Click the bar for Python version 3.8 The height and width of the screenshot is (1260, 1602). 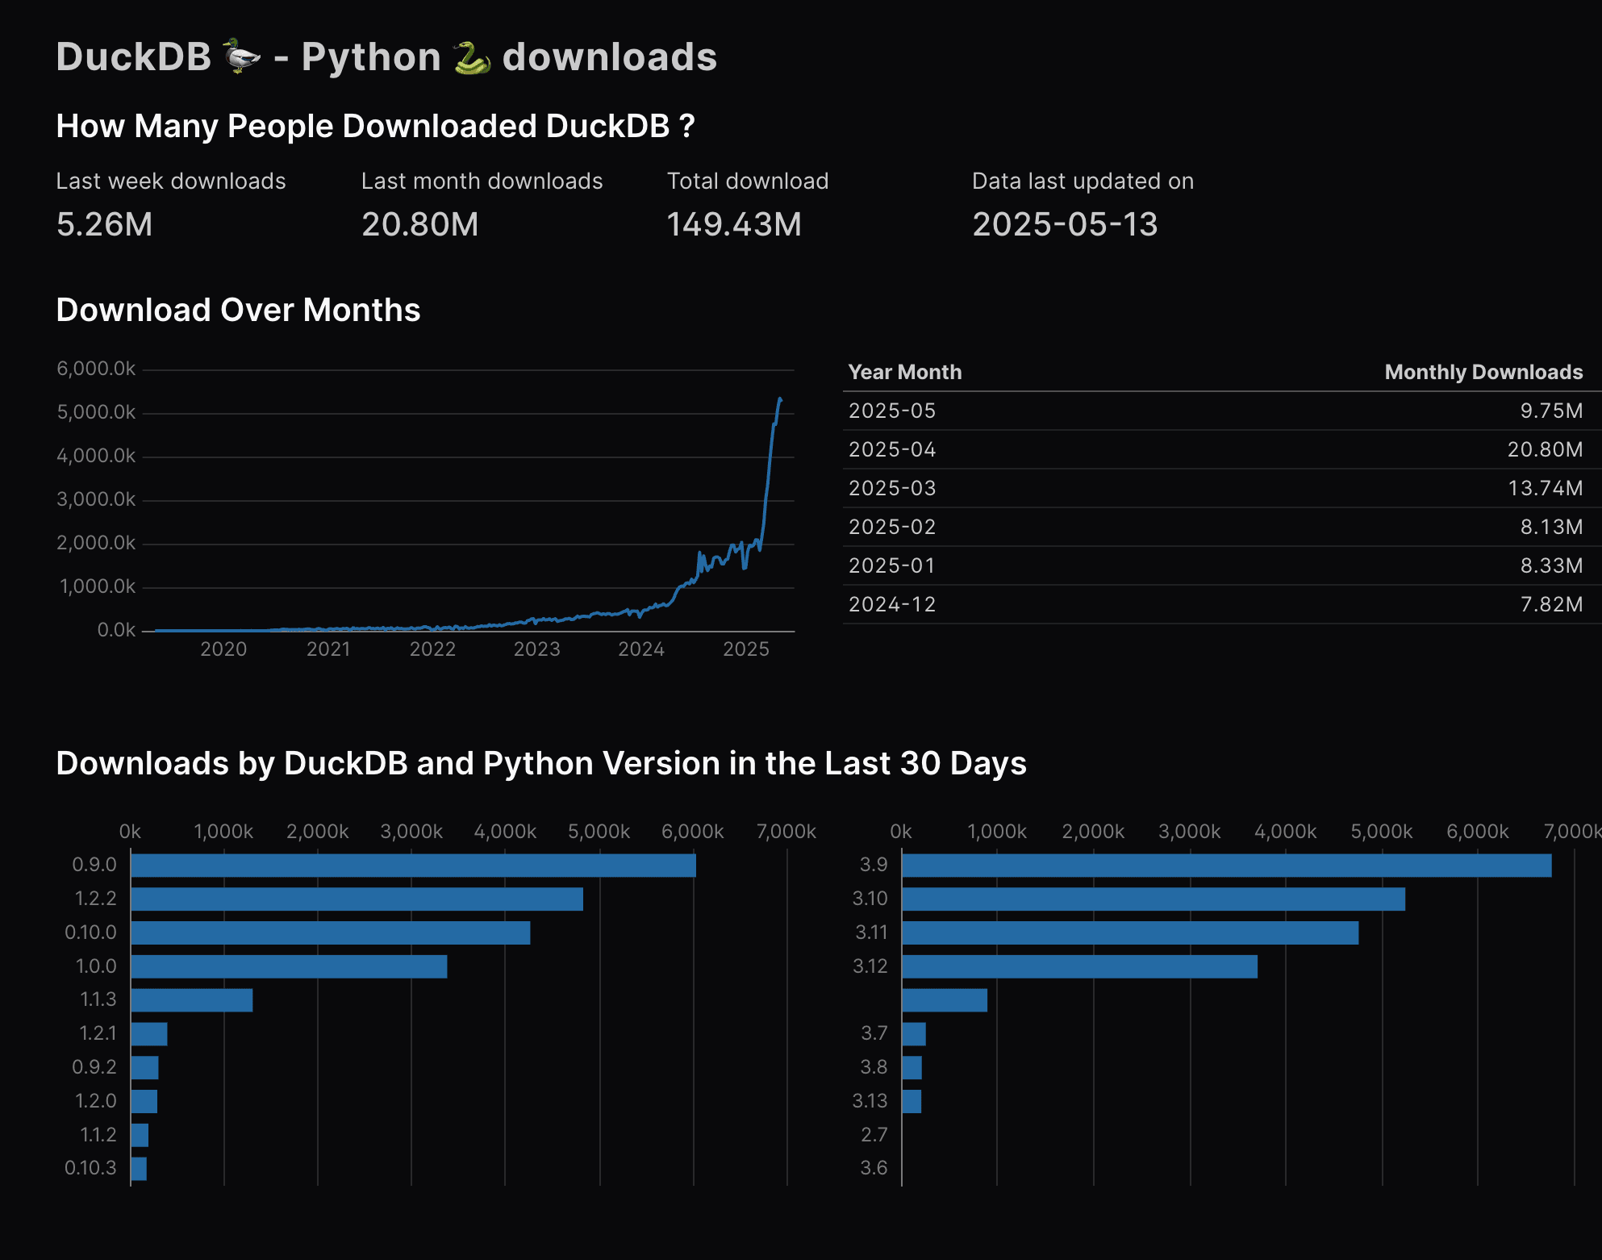click(x=912, y=1068)
